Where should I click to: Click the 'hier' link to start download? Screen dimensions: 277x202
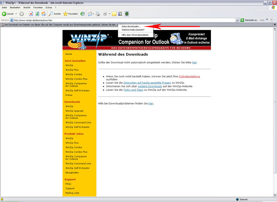coord(194,62)
